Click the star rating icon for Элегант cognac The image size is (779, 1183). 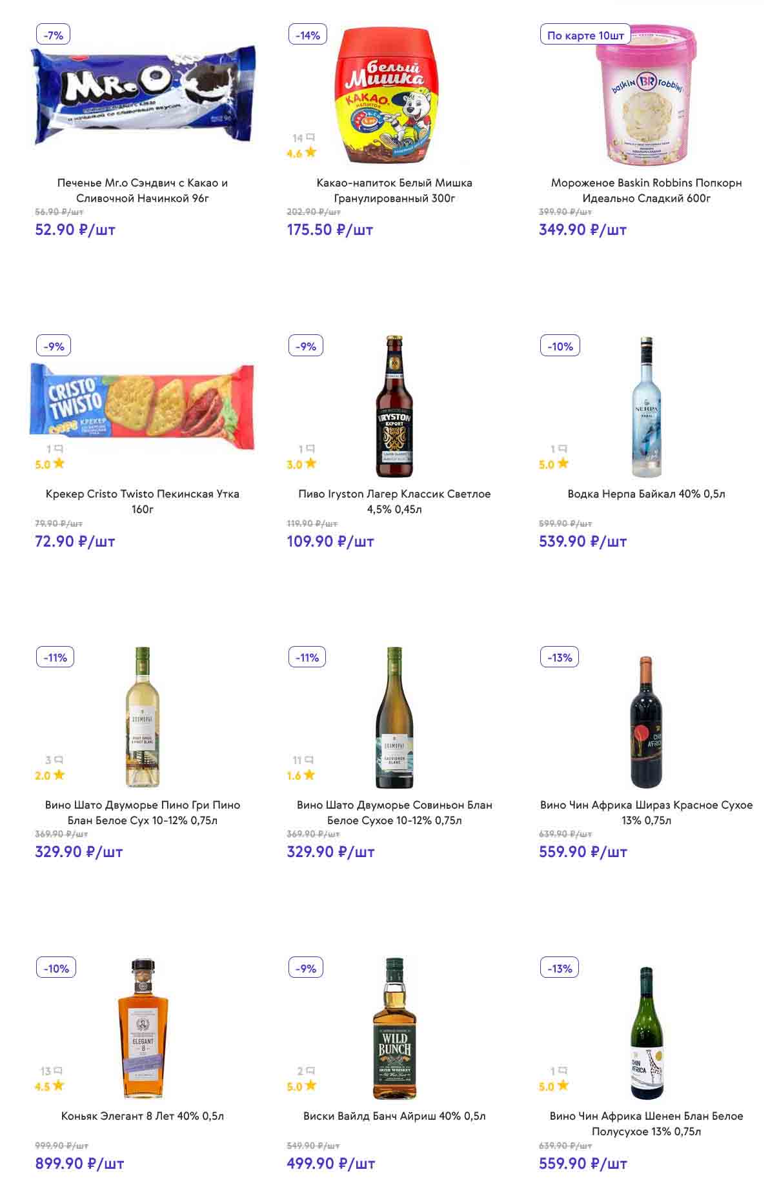click(x=59, y=1086)
